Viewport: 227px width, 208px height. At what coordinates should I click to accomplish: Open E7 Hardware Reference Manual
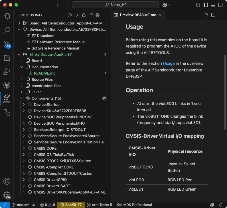(x=58, y=42)
